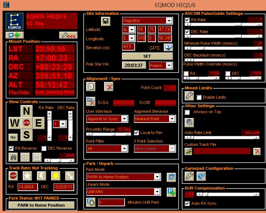Start sidereal tracking with star icon
Viewport: 266px width, 213px height.
point(27,176)
